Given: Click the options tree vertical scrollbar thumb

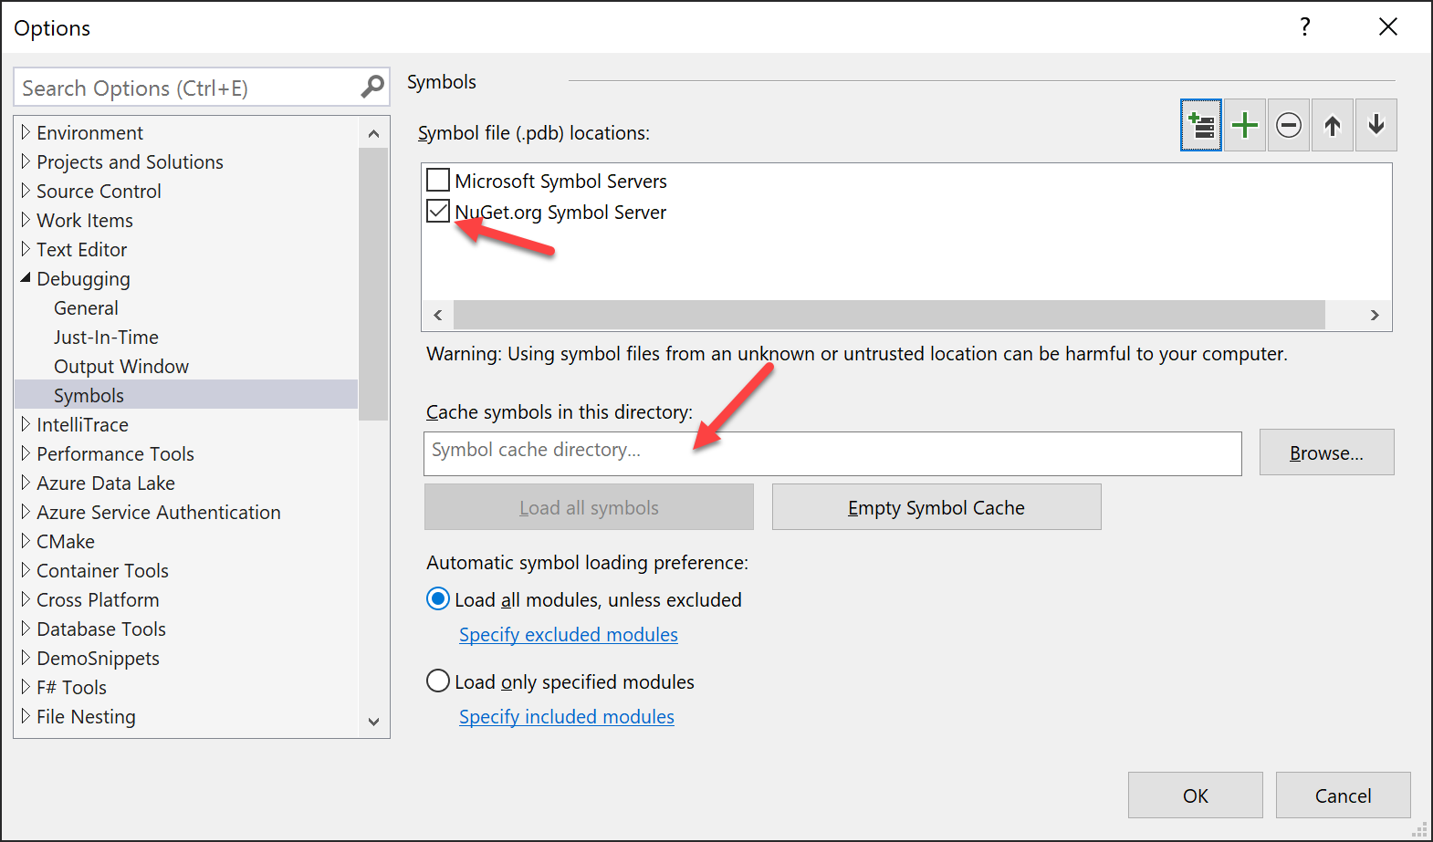Looking at the screenshot, I should tap(373, 284).
